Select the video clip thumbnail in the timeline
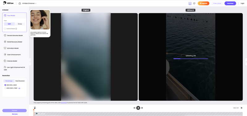 point(36,114)
